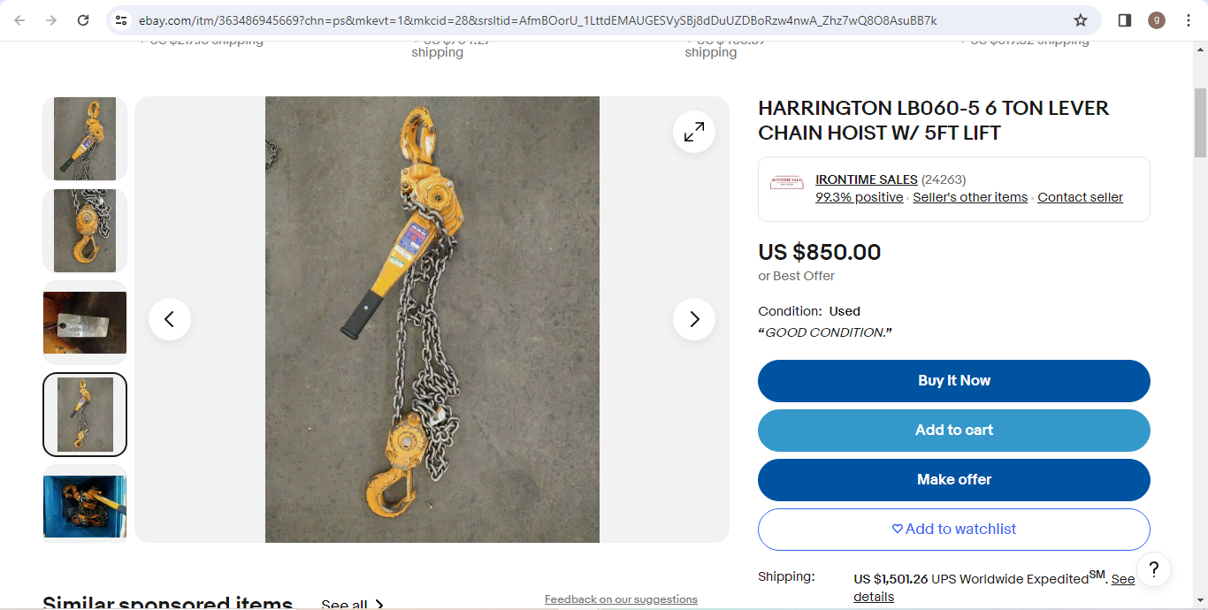Show the next product photo
The width and height of the screenshot is (1208, 610).
tap(694, 319)
